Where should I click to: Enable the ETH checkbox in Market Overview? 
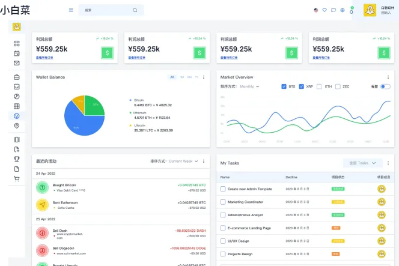[320, 86]
